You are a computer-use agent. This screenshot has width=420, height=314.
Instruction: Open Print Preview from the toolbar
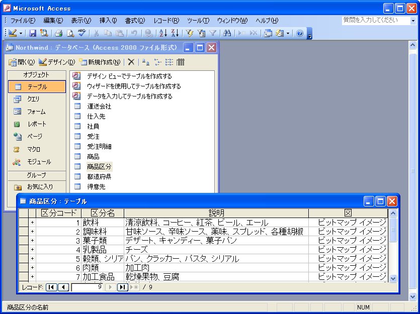70,33
